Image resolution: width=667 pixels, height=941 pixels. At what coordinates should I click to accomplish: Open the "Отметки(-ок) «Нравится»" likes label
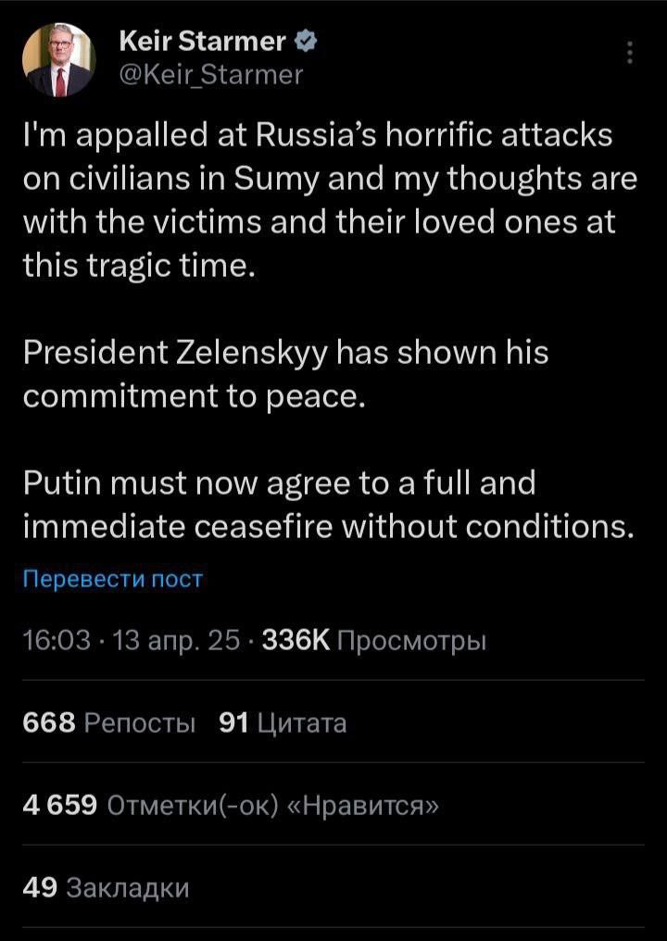273,805
